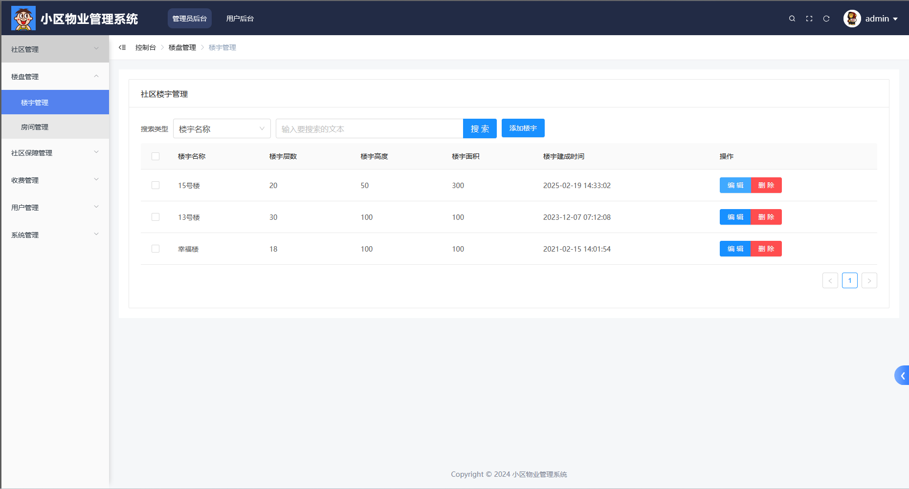Click area value 300 cell
The height and width of the screenshot is (489, 909).
pos(458,186)
